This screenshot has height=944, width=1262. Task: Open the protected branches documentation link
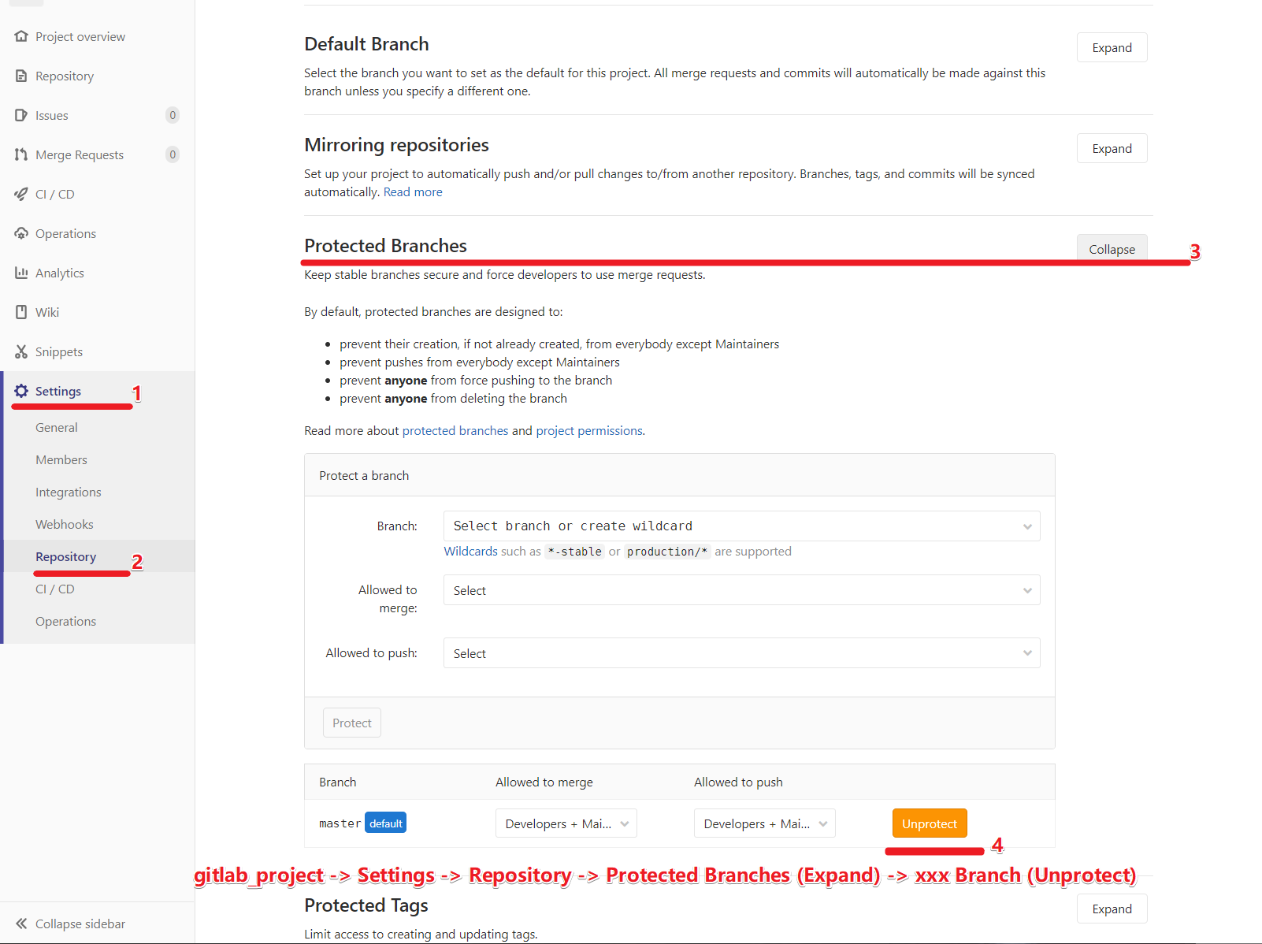455,430
